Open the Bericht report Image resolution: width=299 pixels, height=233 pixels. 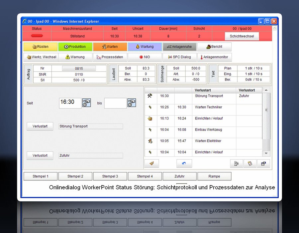pos(214,47)
